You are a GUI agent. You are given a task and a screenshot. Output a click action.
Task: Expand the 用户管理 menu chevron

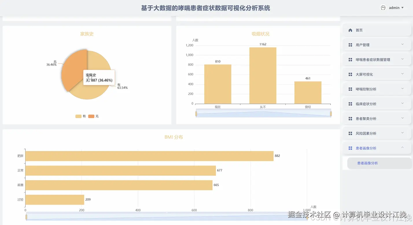click(402, 44)
